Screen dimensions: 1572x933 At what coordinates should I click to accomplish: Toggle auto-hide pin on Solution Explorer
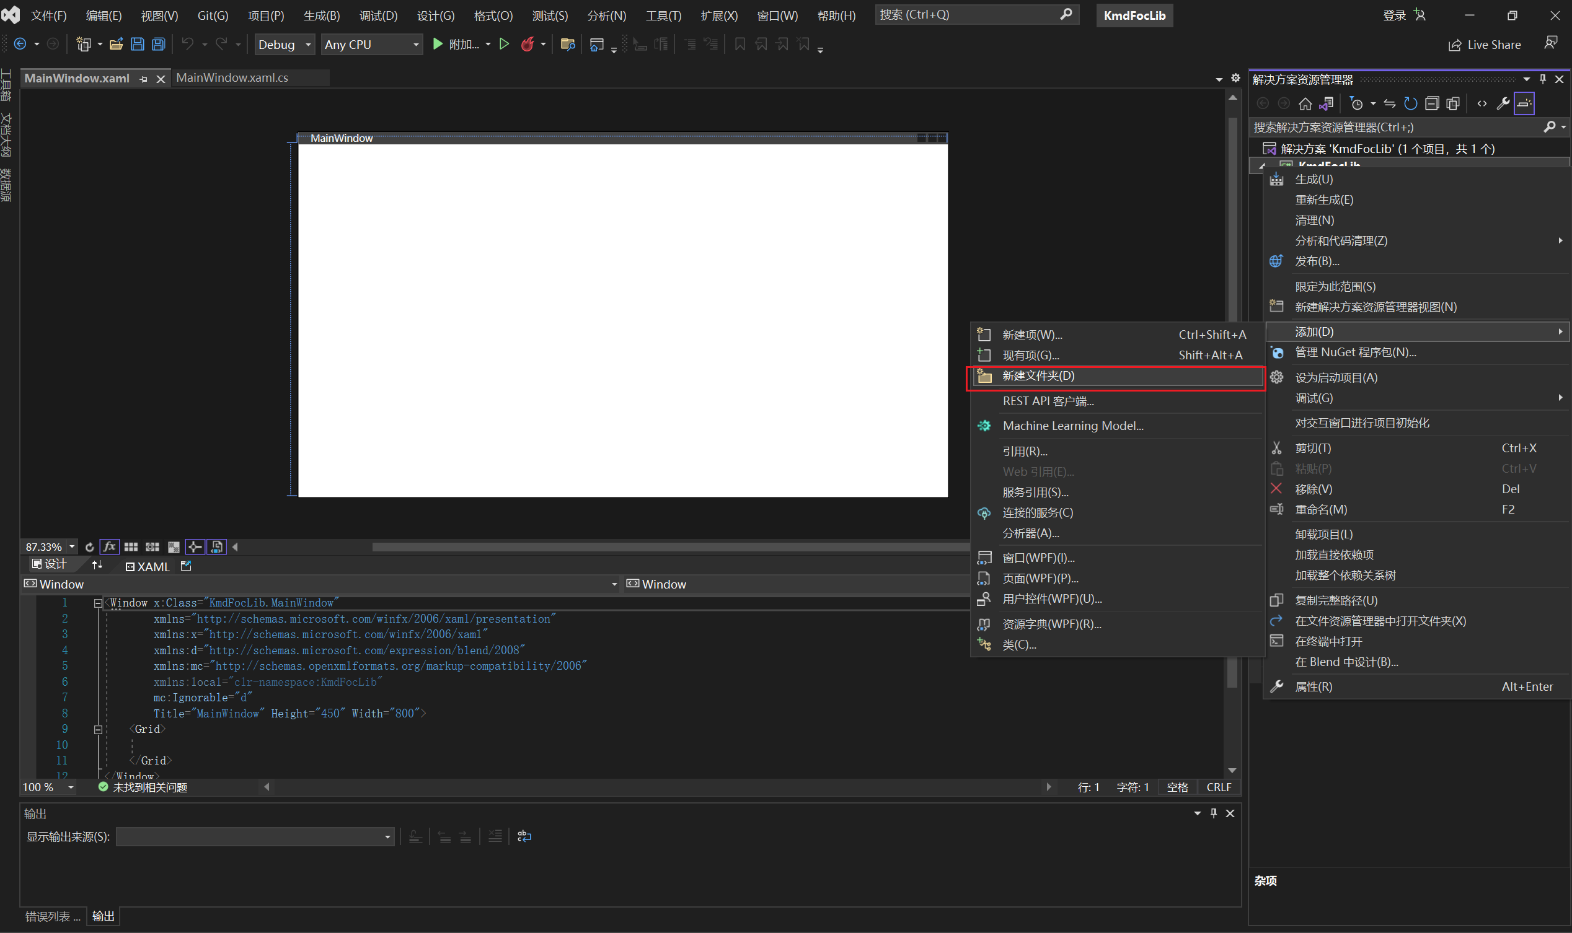1542,79
